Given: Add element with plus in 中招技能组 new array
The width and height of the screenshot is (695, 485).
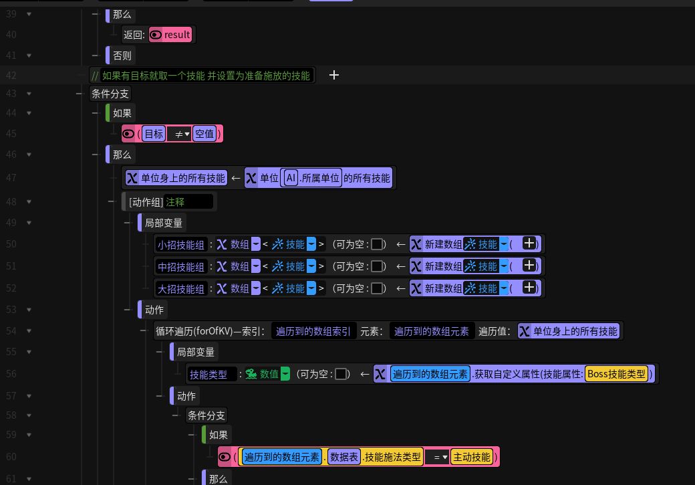Looking at the screenshot, I should click(x=529, y=266).
